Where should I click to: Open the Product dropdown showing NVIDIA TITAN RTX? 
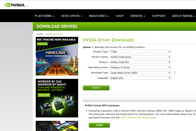point(140,62)
